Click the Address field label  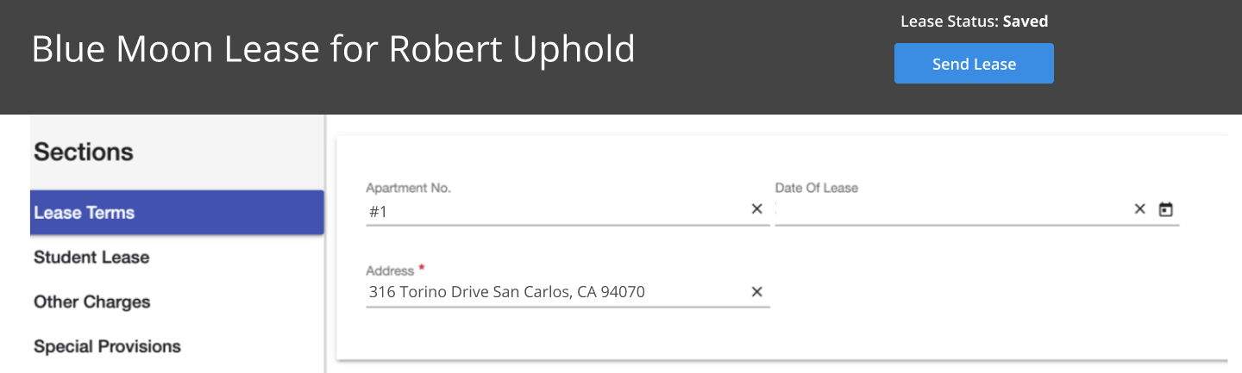(391, 270)
